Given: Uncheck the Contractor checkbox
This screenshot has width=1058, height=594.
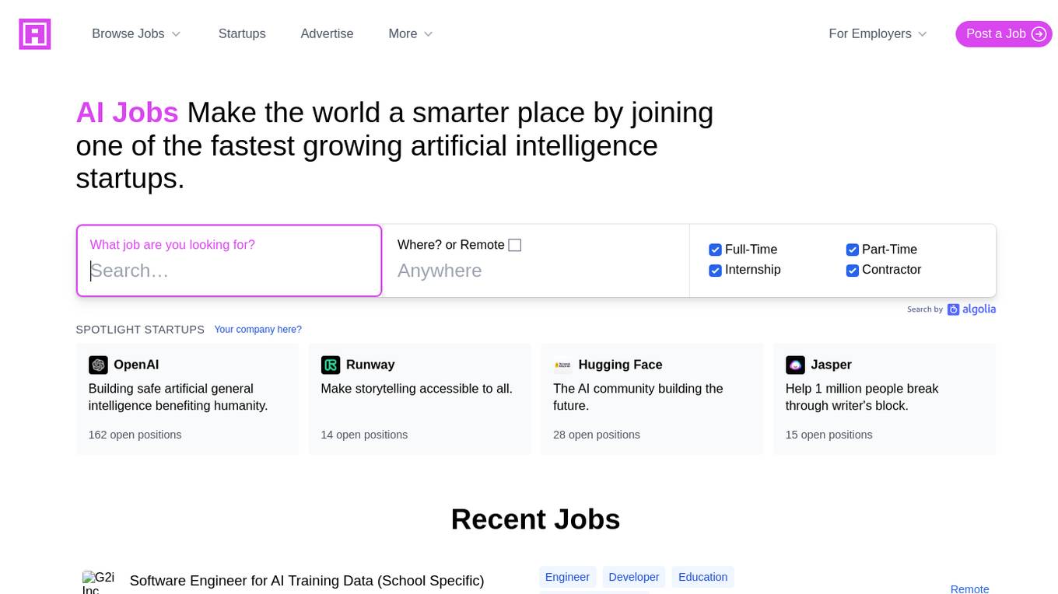Looking at the screenshot, I should (x=852, y=270).
